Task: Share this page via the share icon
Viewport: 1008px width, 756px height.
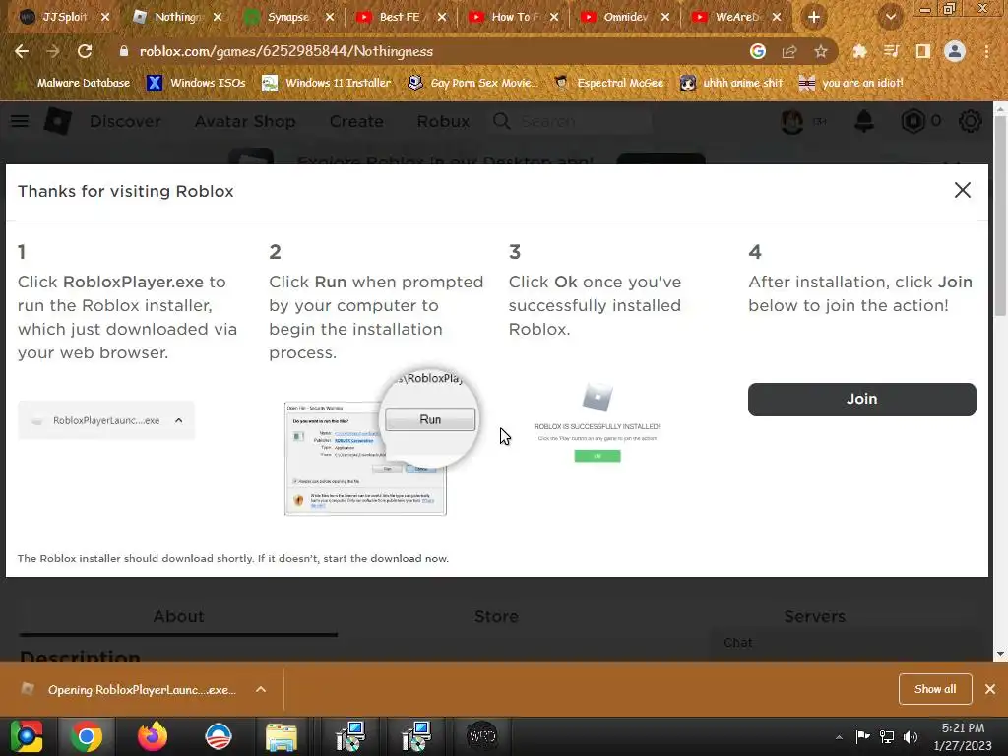Action: [789, 51]
